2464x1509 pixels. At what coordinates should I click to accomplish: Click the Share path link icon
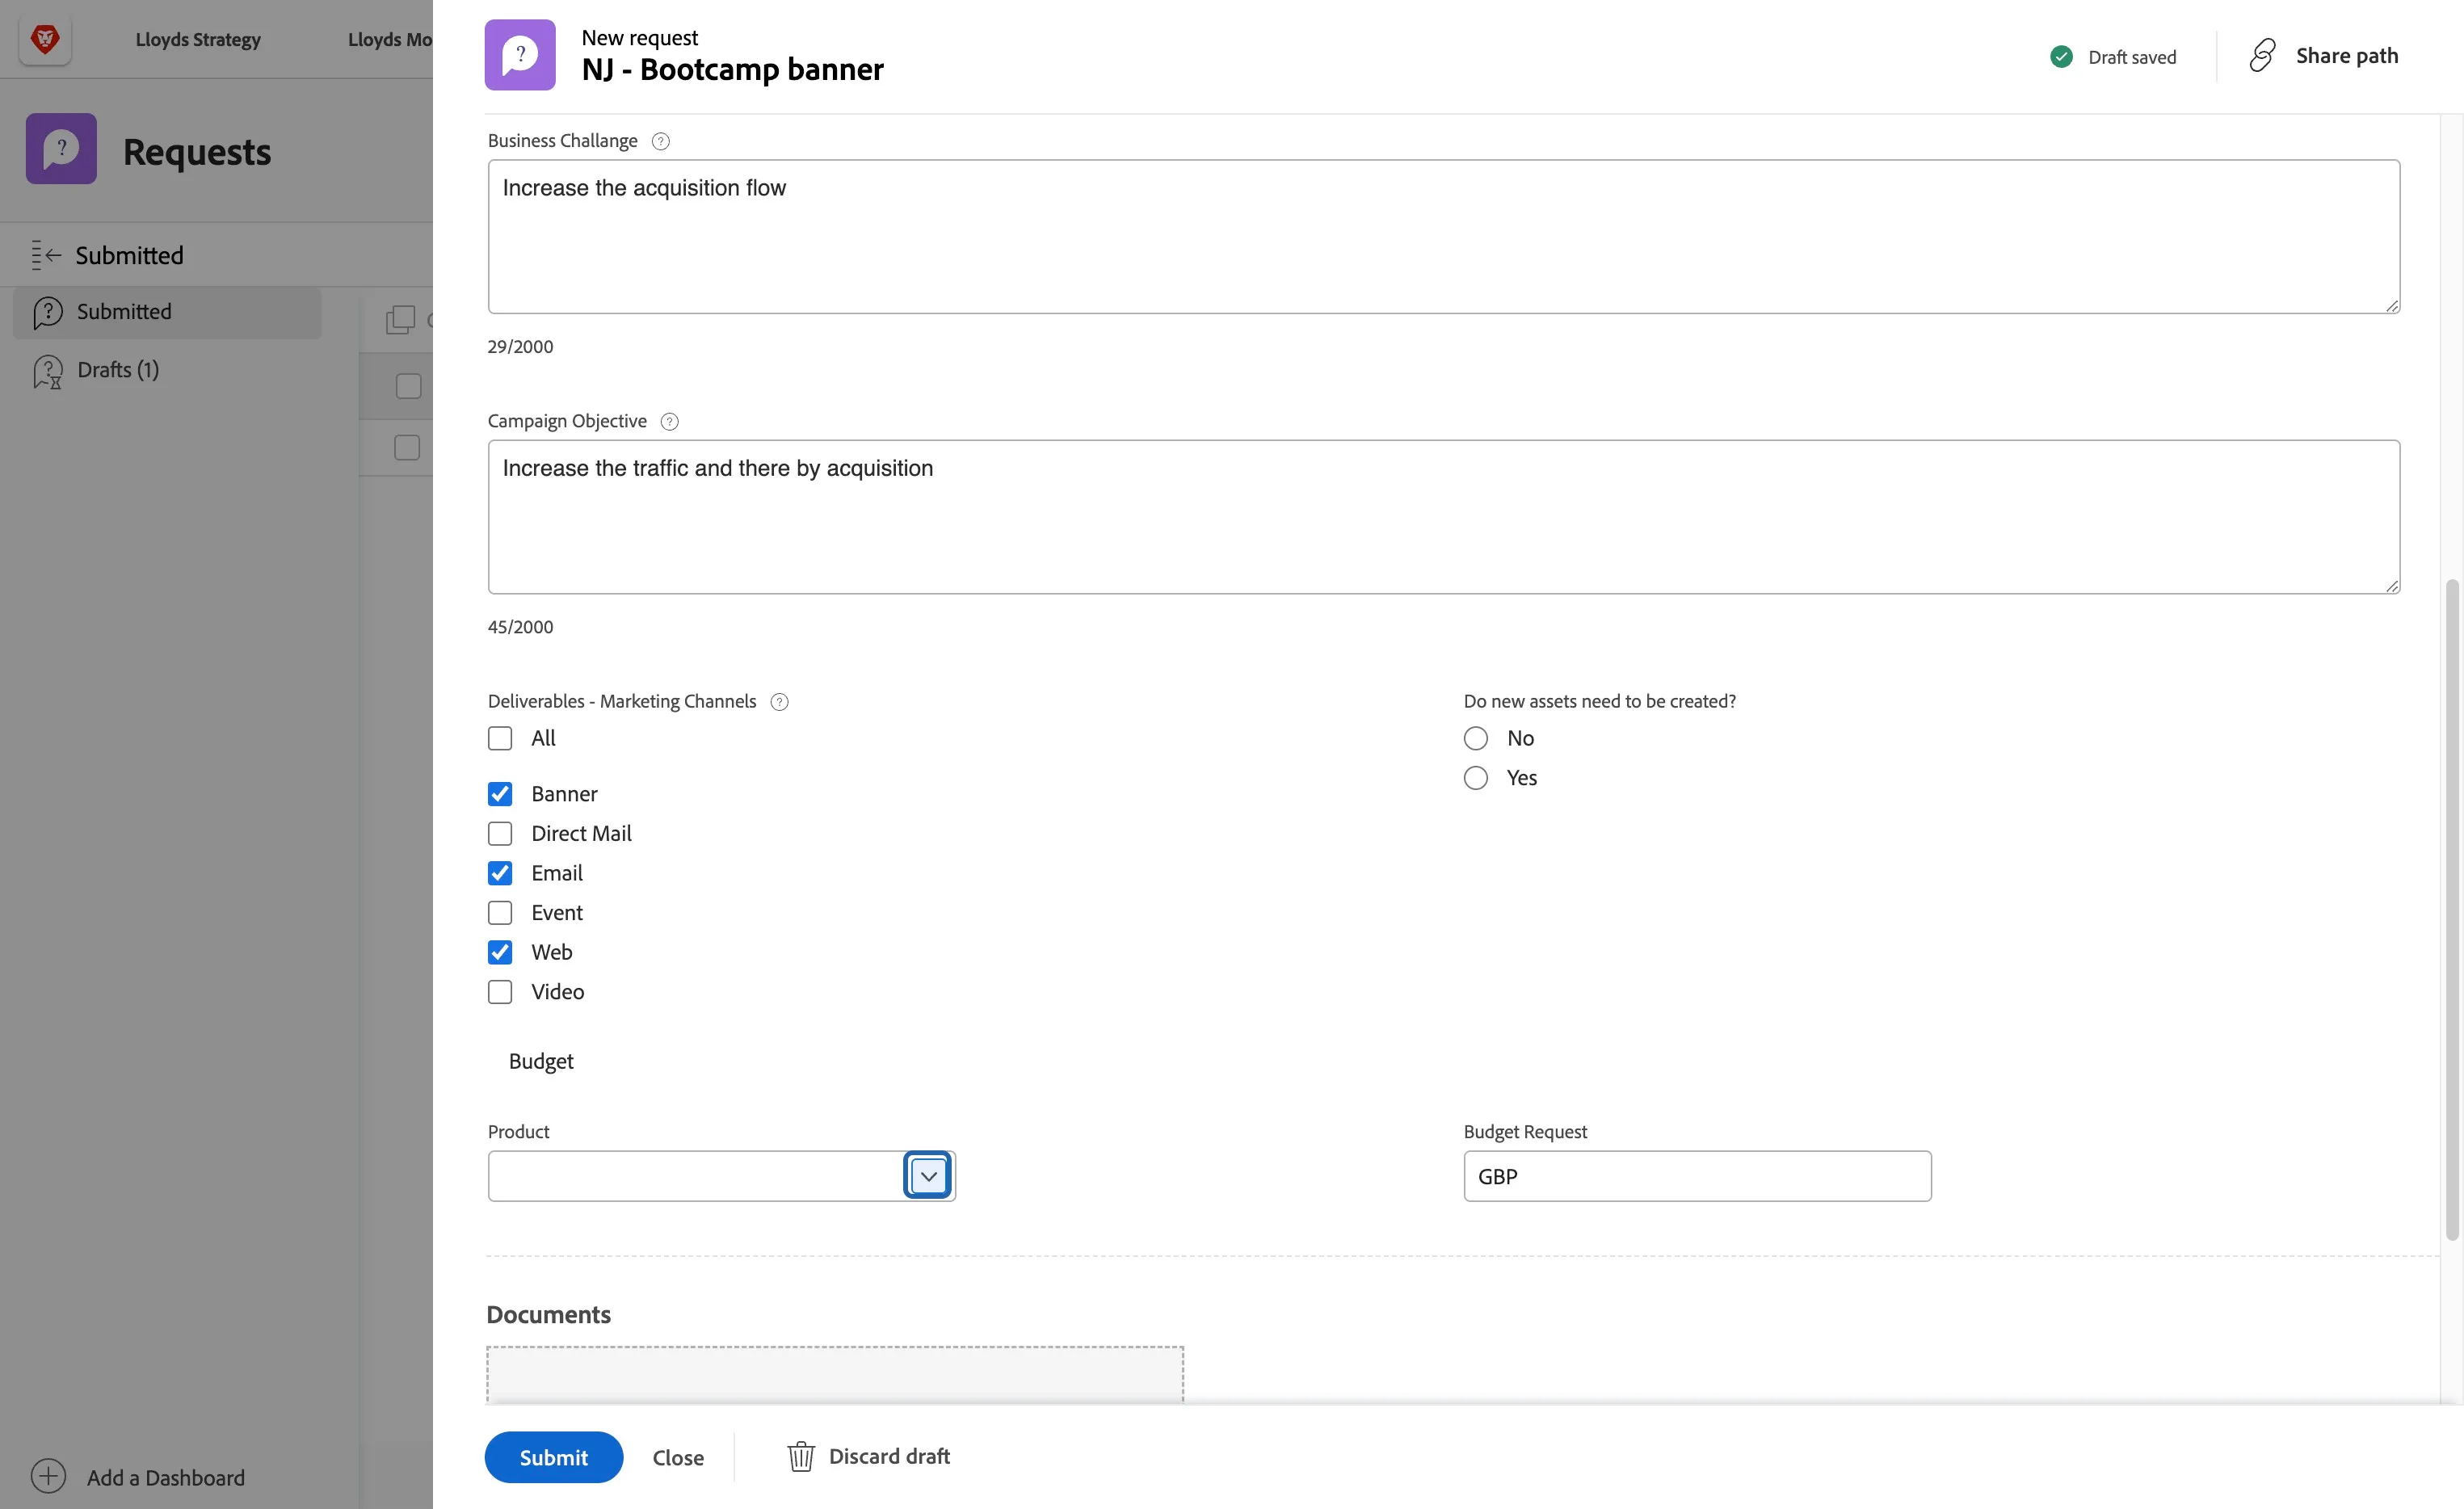2262,56
